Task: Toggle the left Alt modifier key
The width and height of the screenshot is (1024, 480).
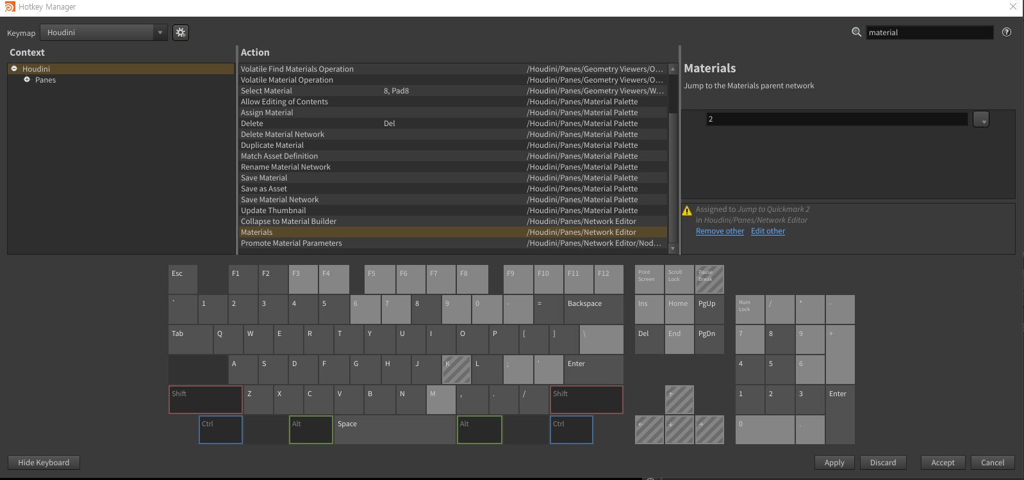Action: pos(311,429)
